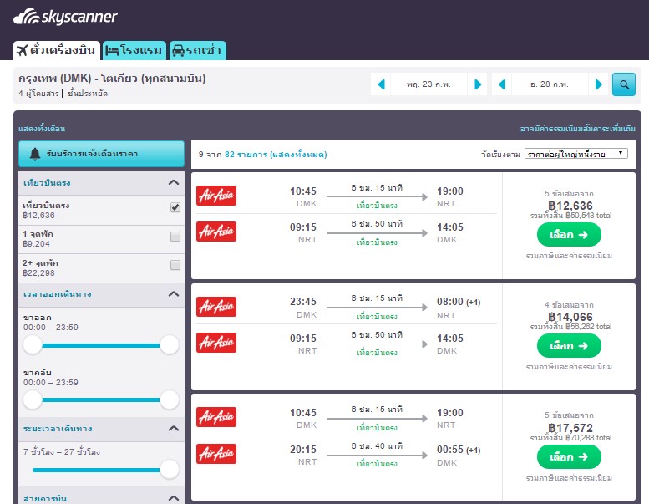The width and height of the screenshot is (649, 504).
Task: Click the additional baggage fee notice link
Action: point(577,129)
